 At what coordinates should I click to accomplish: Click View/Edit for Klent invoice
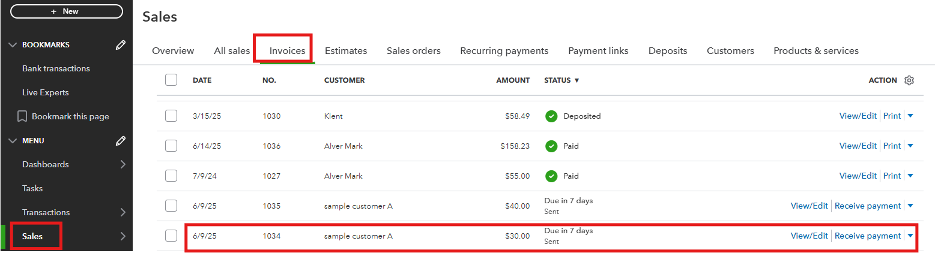pos(858,116)
